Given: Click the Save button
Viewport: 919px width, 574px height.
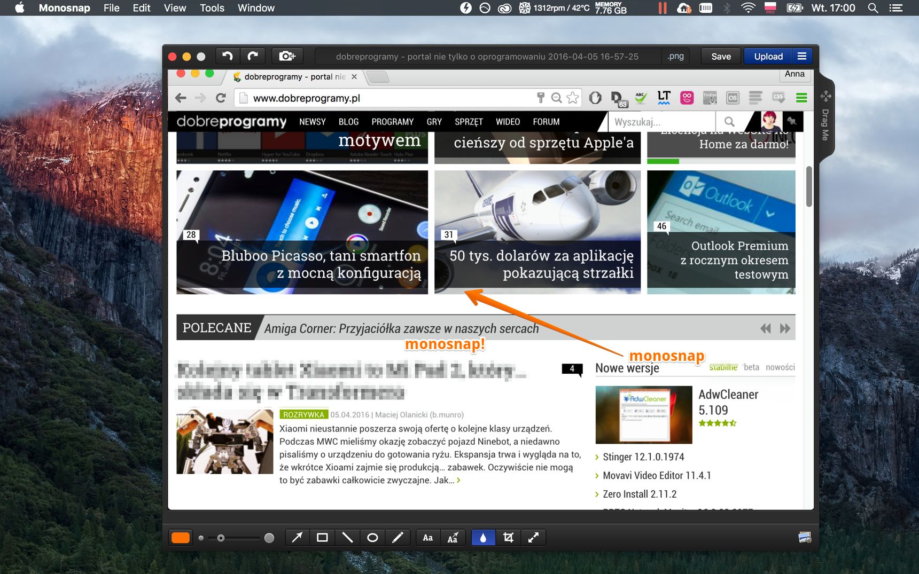Looking at the screenshot, I should click(x=721, y=56).
